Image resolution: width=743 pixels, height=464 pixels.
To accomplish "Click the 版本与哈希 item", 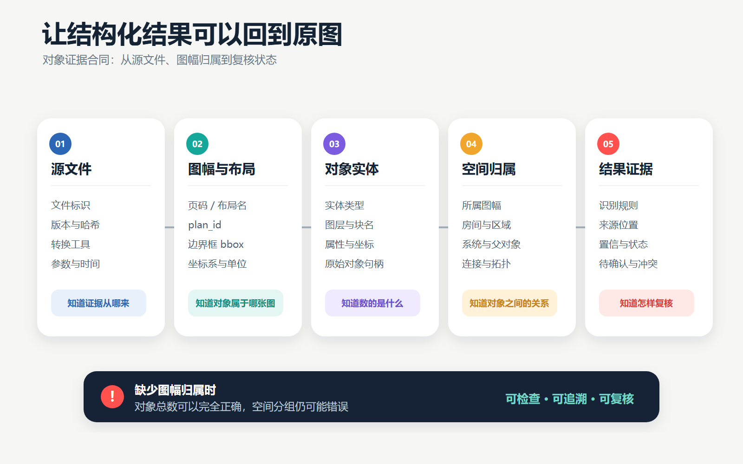I will click(75, 225).
